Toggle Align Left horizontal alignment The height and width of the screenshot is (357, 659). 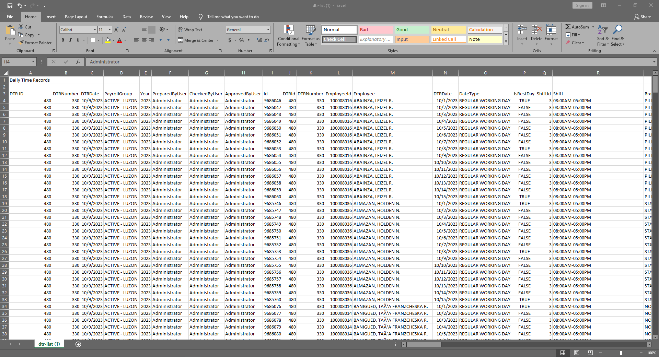pyautogui.click(x=136, y=40)
